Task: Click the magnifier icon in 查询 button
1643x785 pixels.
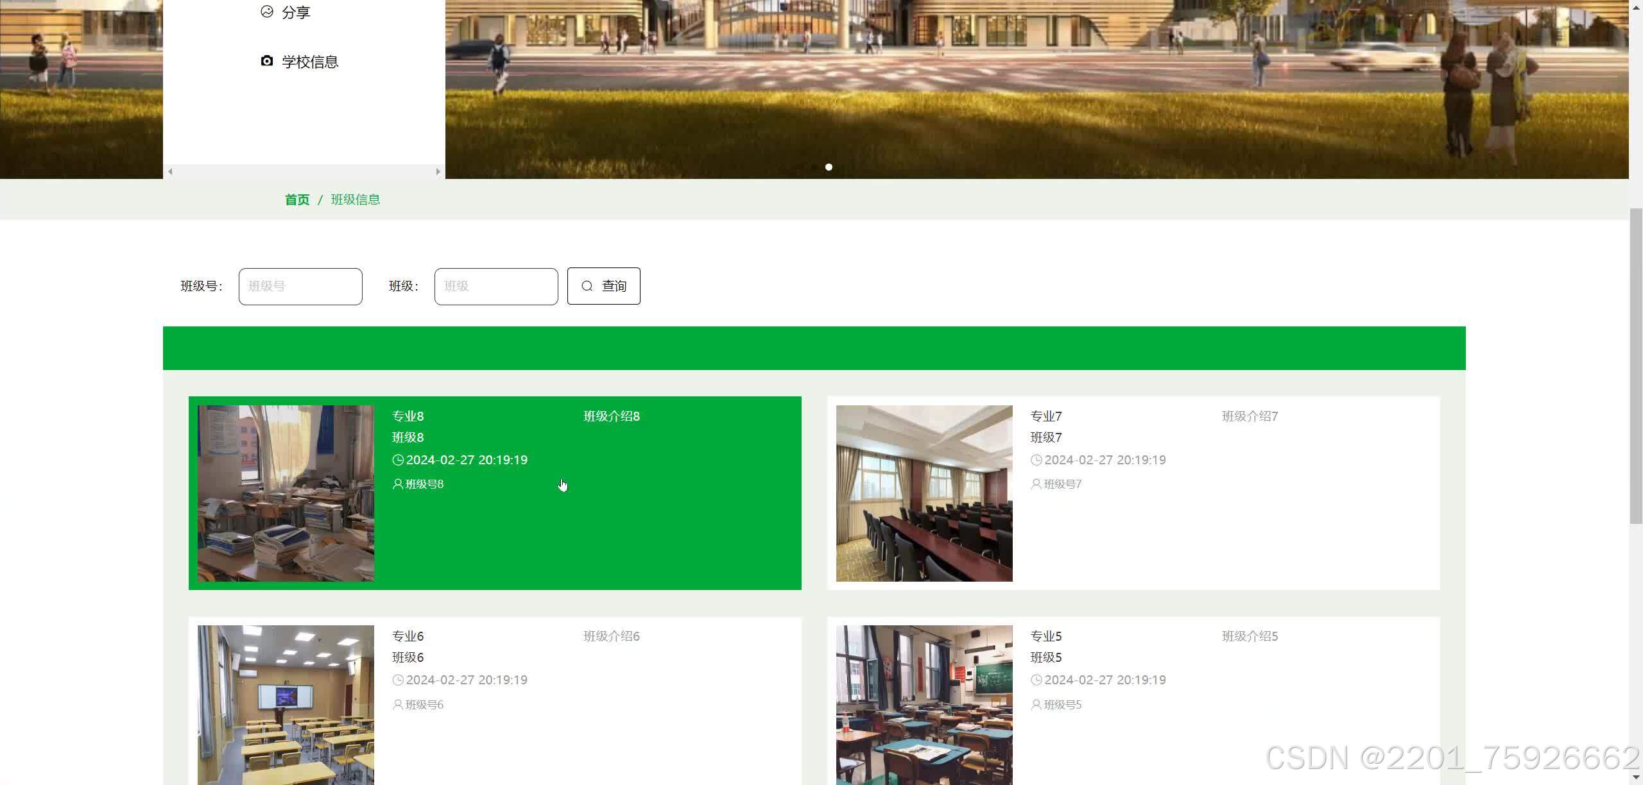Action: pos(587,286)
